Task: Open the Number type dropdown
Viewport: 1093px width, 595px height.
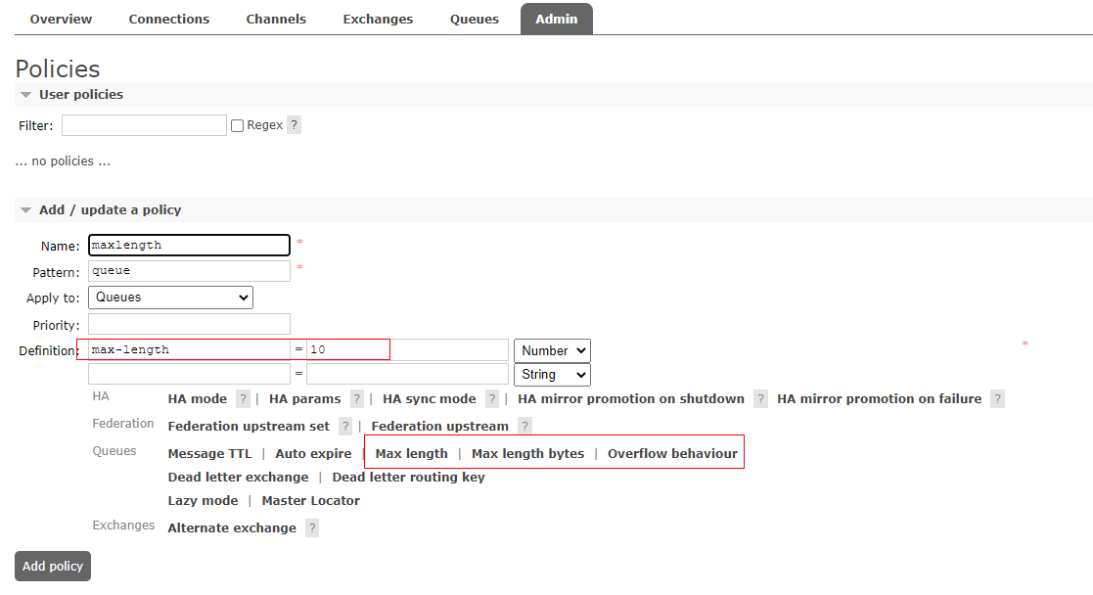Action: [552, 350]
